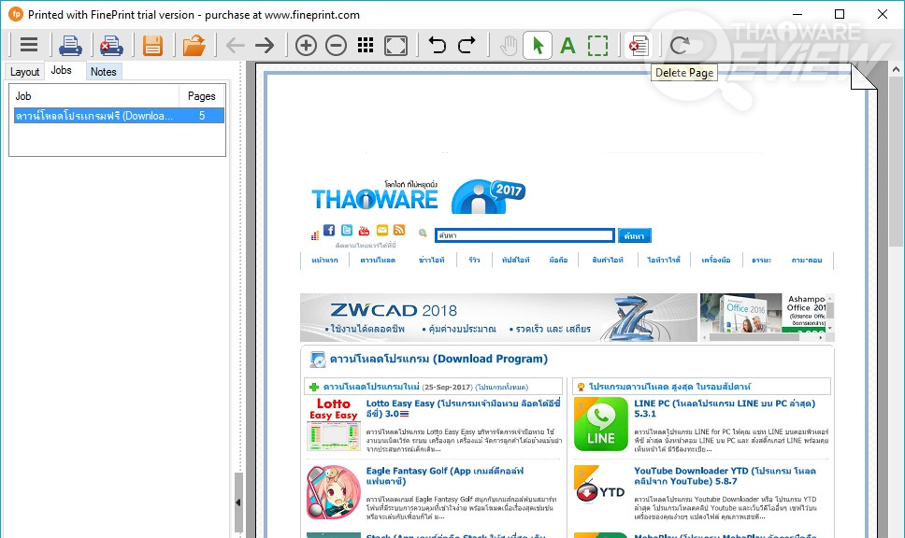The height and width of the screenshot is (538, 905).
Task: Click the search box in page preview
Action: [524, 235]
